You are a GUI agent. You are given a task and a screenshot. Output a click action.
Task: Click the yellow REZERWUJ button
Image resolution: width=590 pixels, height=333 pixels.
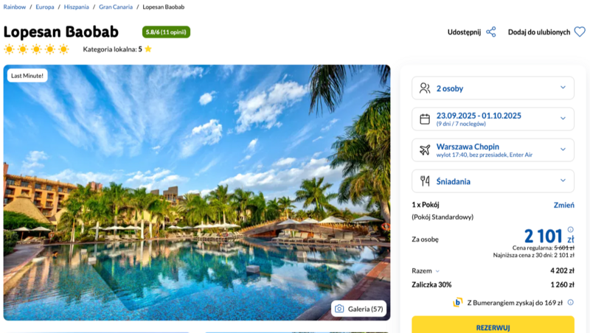493,325
